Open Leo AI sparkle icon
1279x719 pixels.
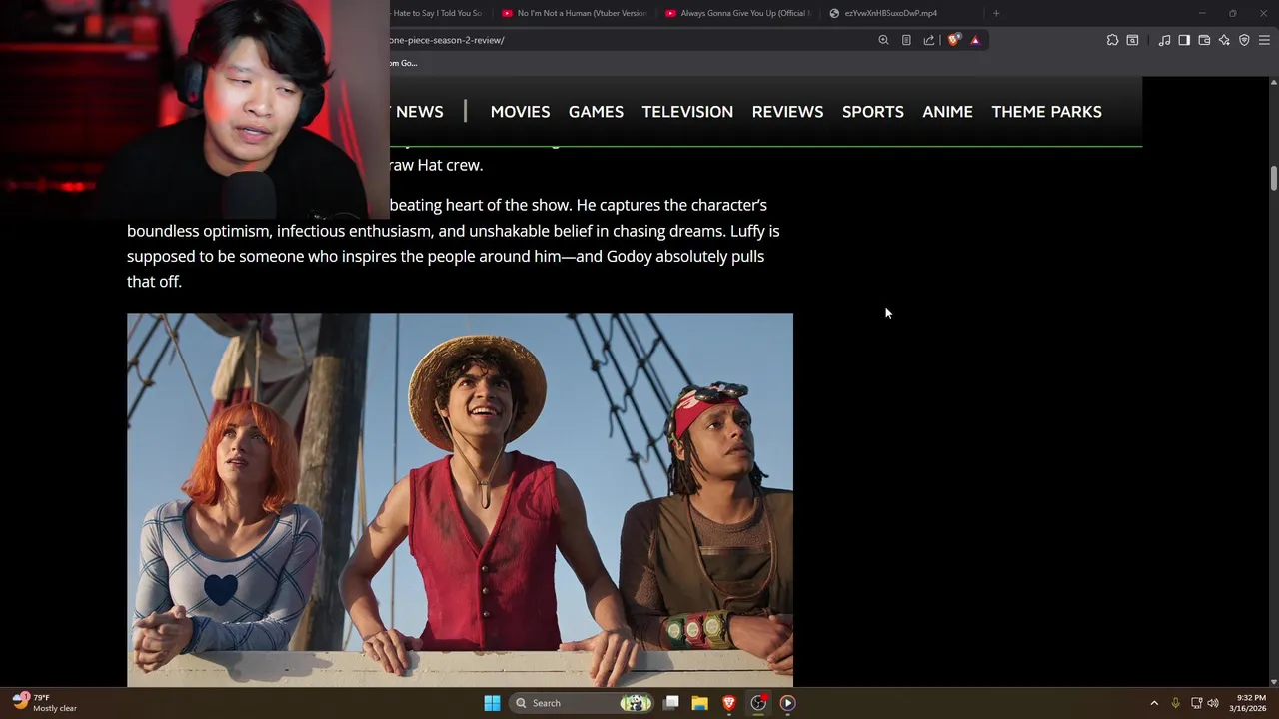1224,40
